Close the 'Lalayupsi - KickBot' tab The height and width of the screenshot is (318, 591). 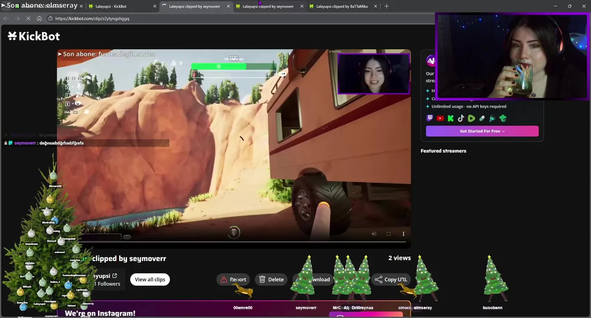(154, 6)
